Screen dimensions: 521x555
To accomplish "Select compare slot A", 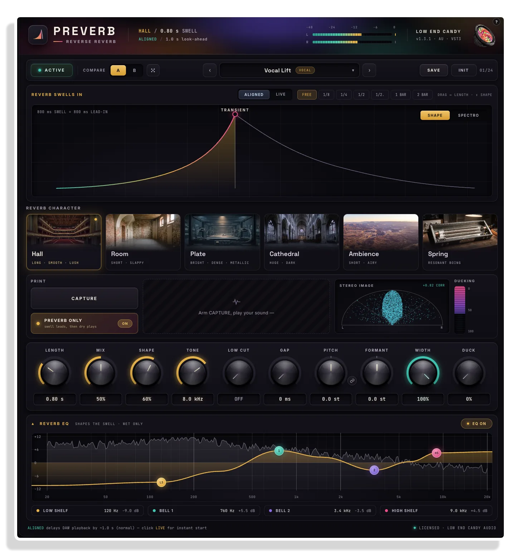I will click(118, 70).
